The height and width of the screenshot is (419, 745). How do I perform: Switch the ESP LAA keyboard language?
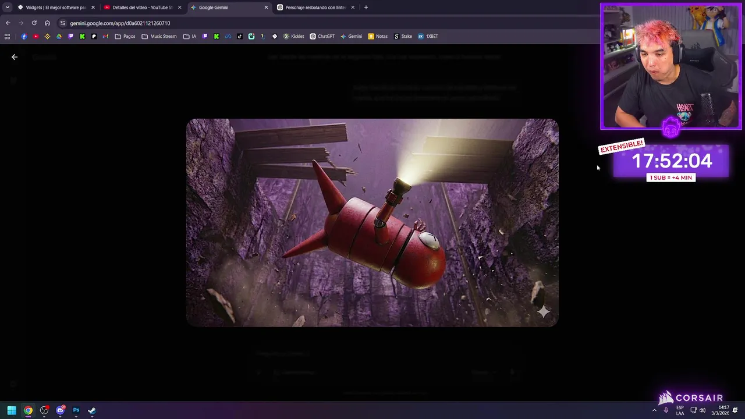click(x=680, y=410)
